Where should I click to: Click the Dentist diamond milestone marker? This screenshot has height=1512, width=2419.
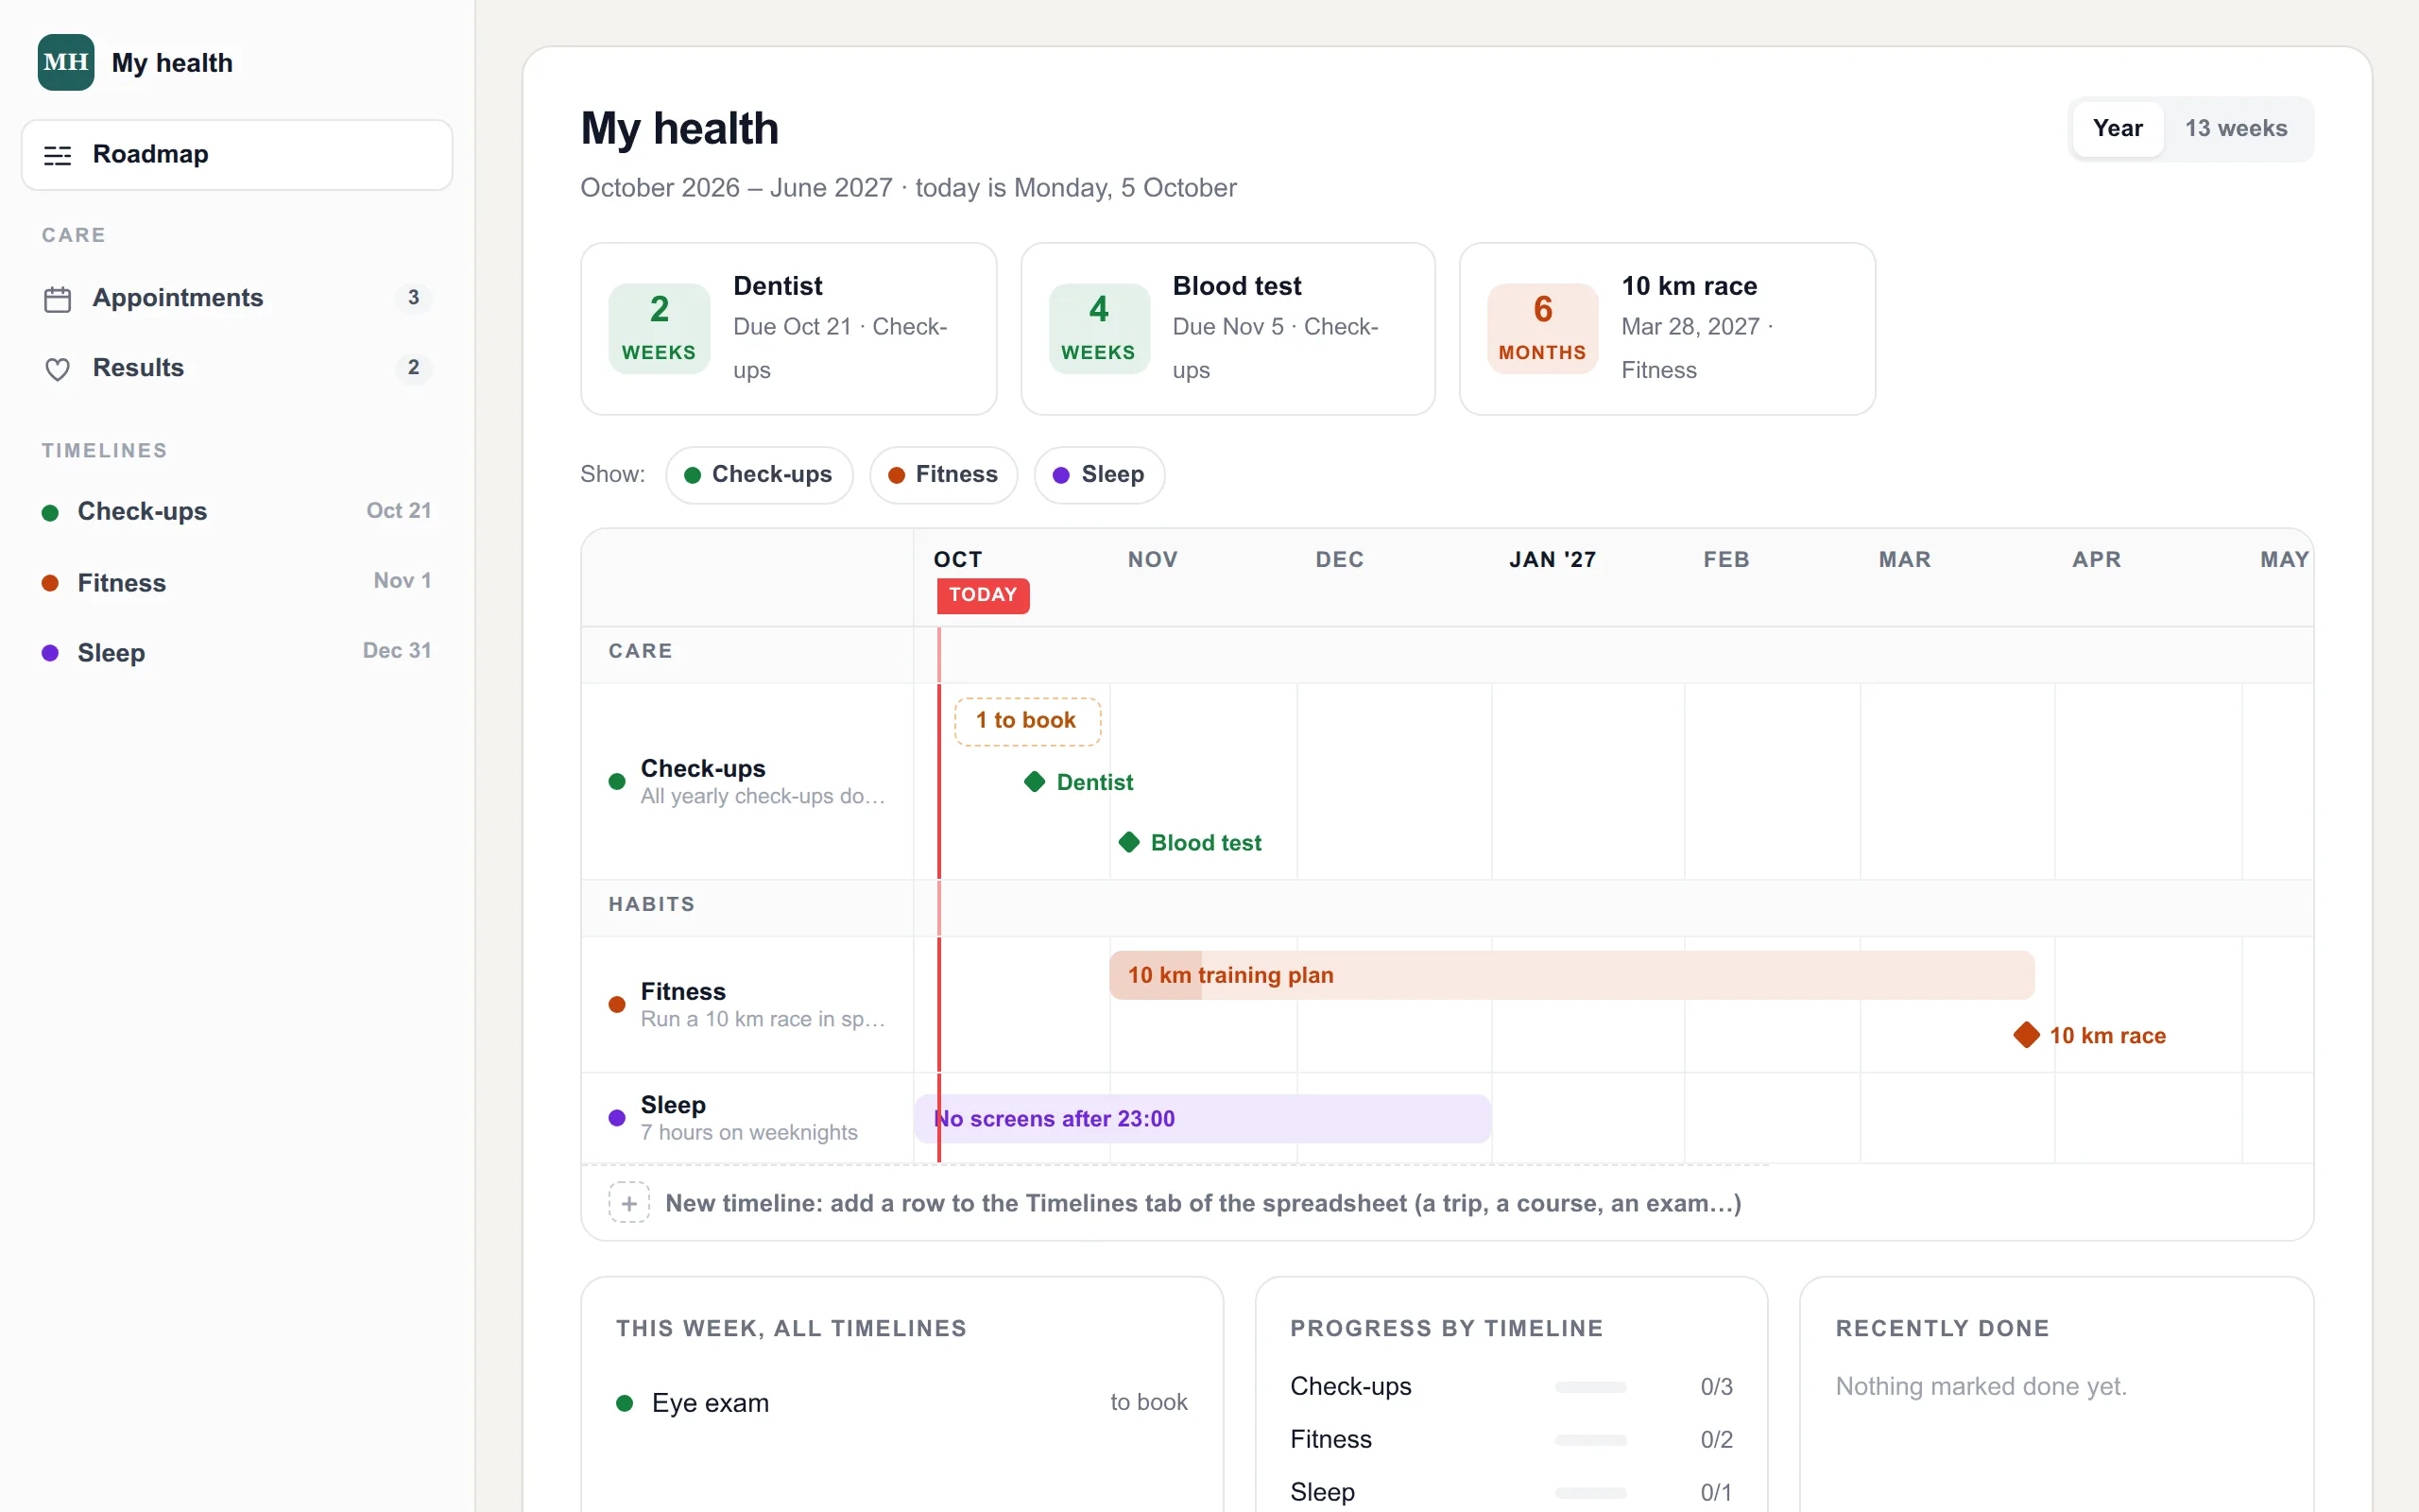[x=1035, y=782]
